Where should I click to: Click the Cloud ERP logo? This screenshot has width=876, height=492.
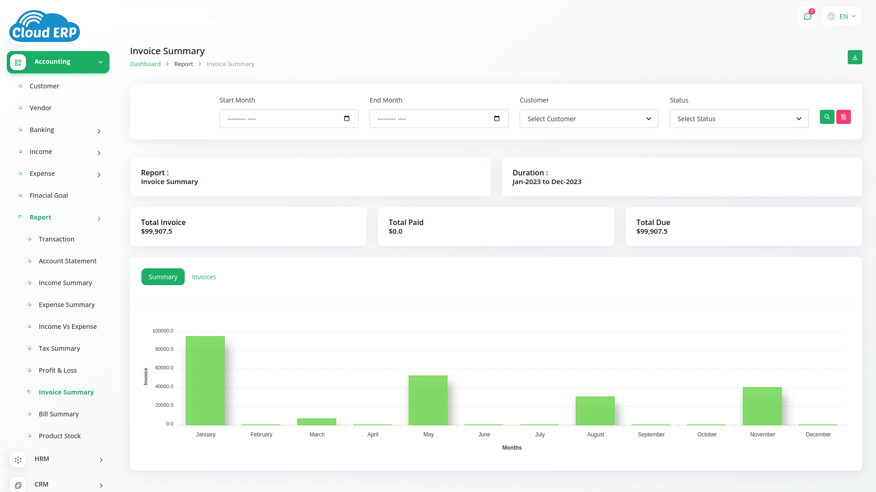pyautogui.click(x=45, y=26)
